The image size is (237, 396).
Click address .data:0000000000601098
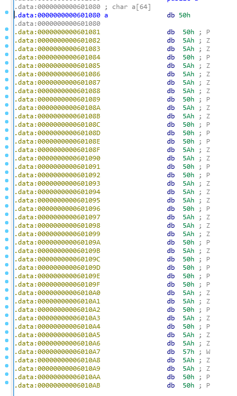click(57, 225)
